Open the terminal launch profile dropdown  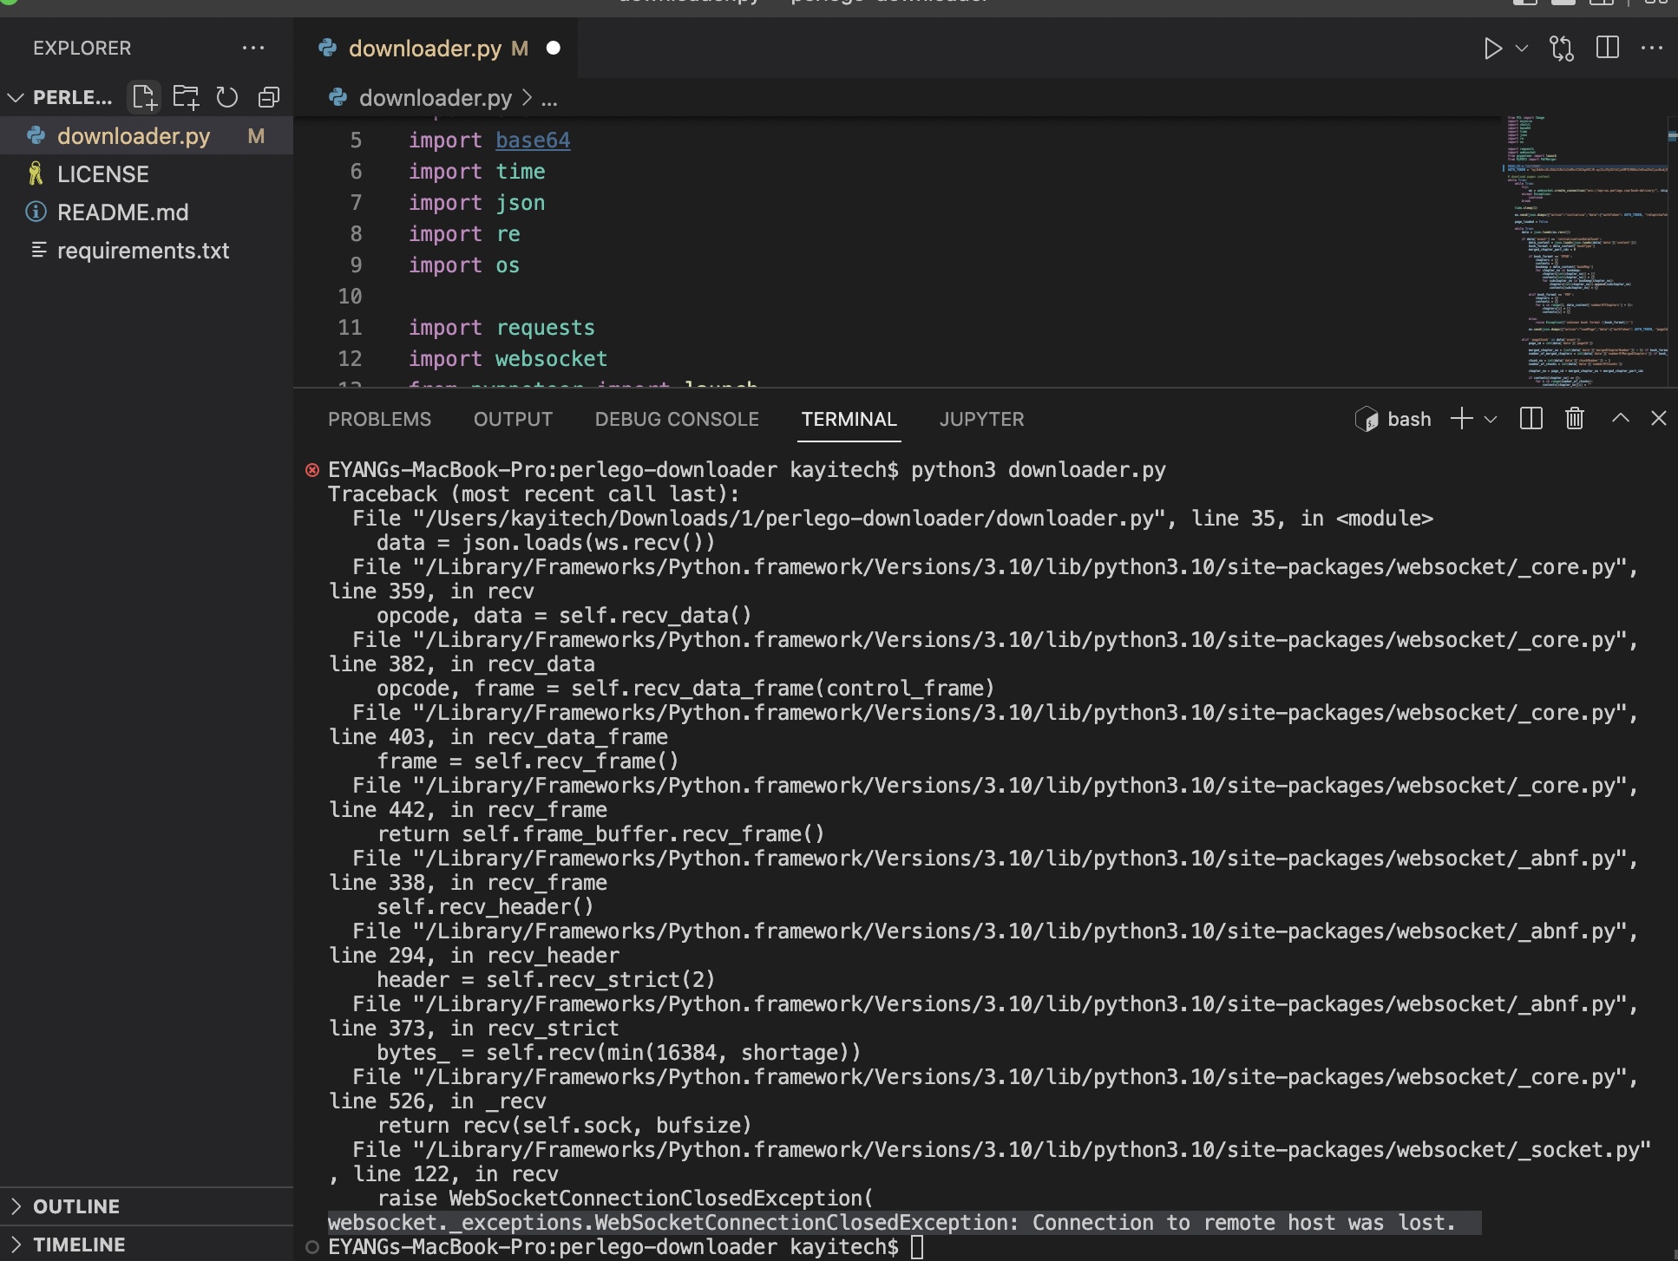pos(1491,420)
